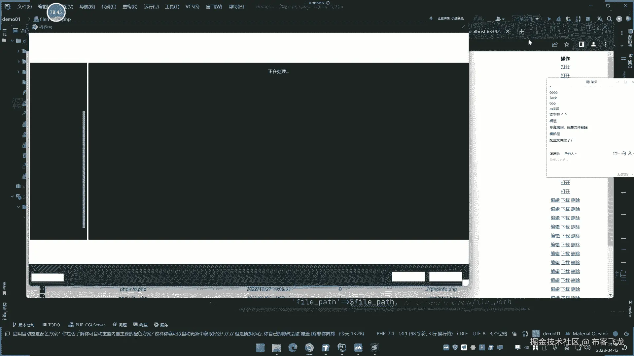634x356 pixels.
Task: Click the first 下载 link in the file list
Action: (565, 200)
